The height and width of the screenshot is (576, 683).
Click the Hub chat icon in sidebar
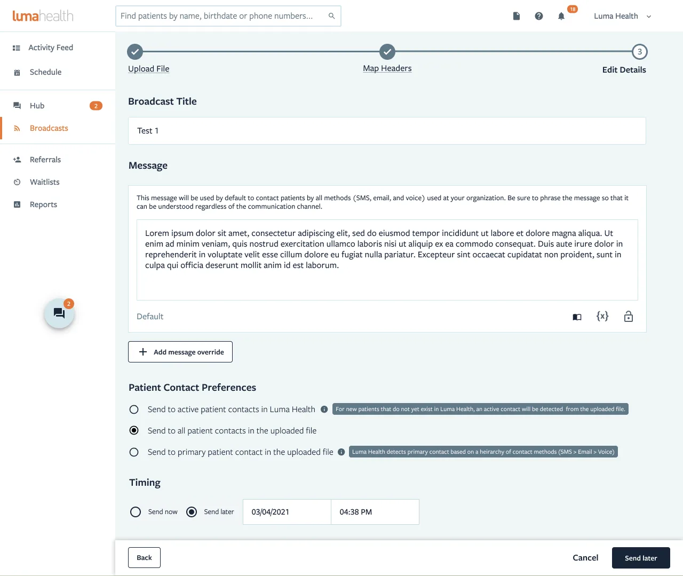click(17, 106)
